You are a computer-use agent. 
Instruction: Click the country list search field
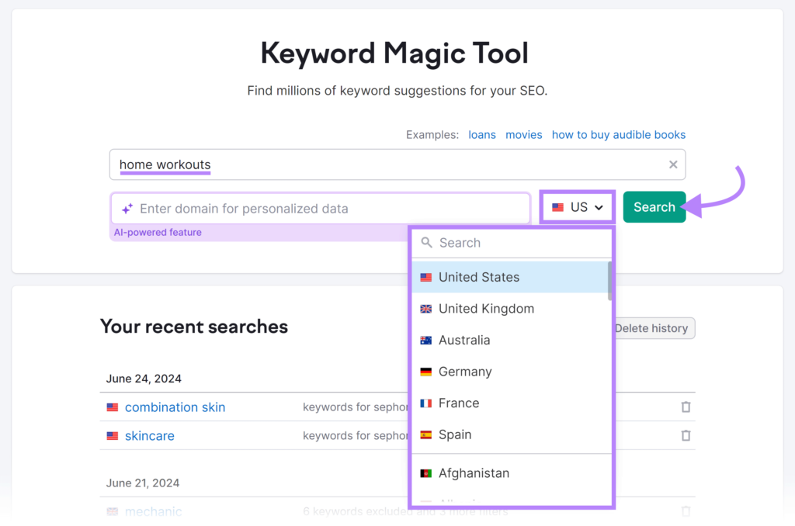512,243
